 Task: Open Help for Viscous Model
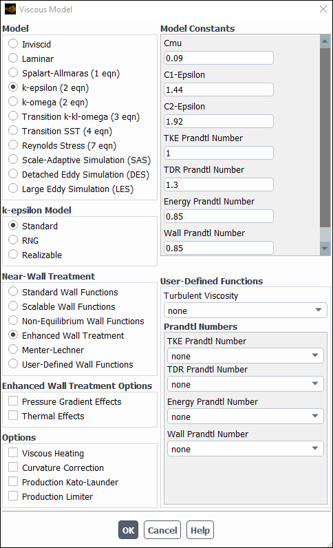(200, 530)
